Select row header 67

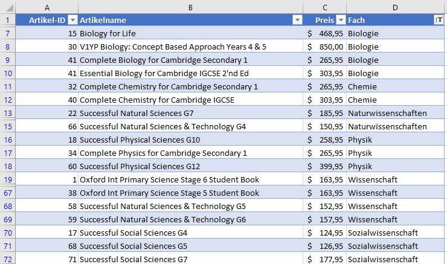8,193
